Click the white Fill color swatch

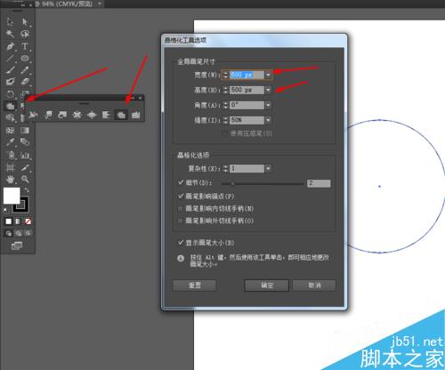click(12, 196)
